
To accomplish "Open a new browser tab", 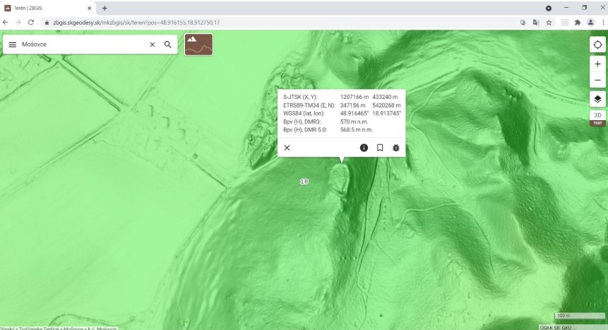I will coord(105,8).
